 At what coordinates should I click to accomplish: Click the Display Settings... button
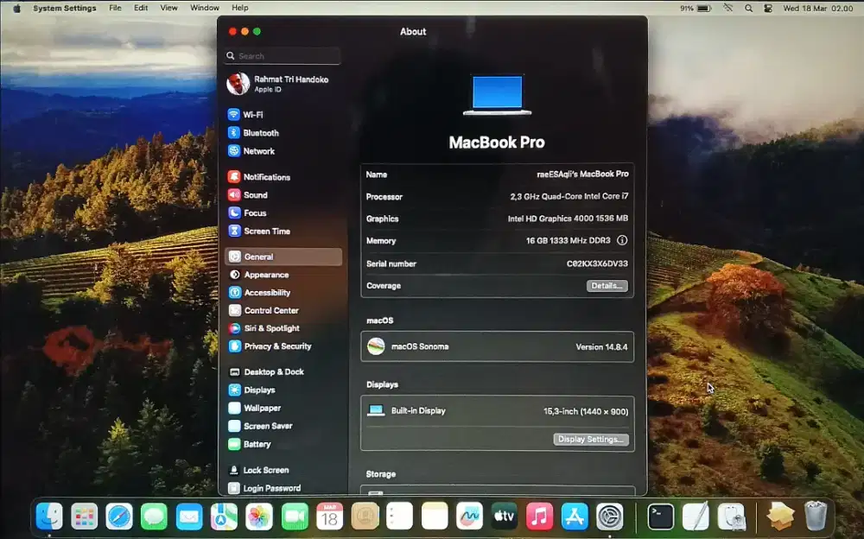[x=591, y=440]
